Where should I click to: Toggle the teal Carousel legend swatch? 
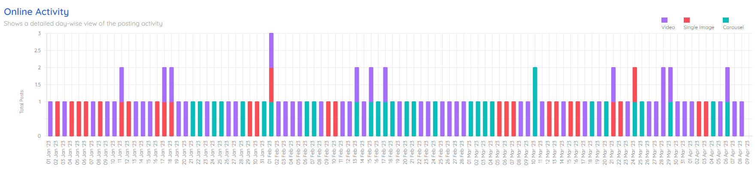(725, 20)
